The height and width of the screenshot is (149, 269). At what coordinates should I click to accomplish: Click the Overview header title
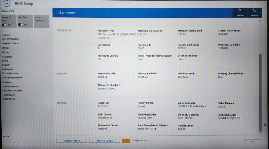pyautogui.click(x=67, y=13)
